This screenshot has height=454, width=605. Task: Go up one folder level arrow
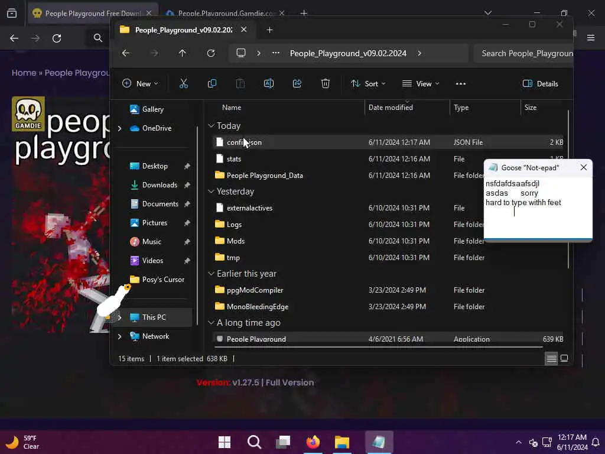pyautogui.click(x=182, y=53)
